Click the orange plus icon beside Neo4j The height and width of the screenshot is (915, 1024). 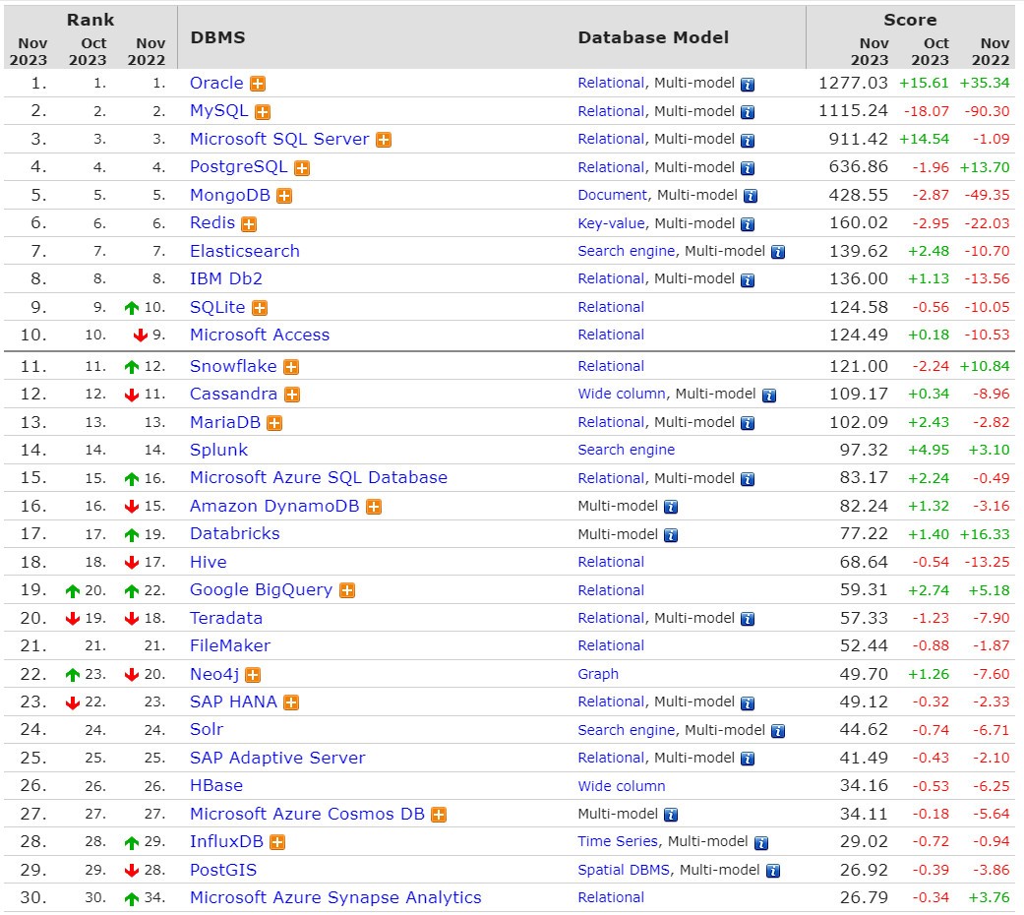253,675
